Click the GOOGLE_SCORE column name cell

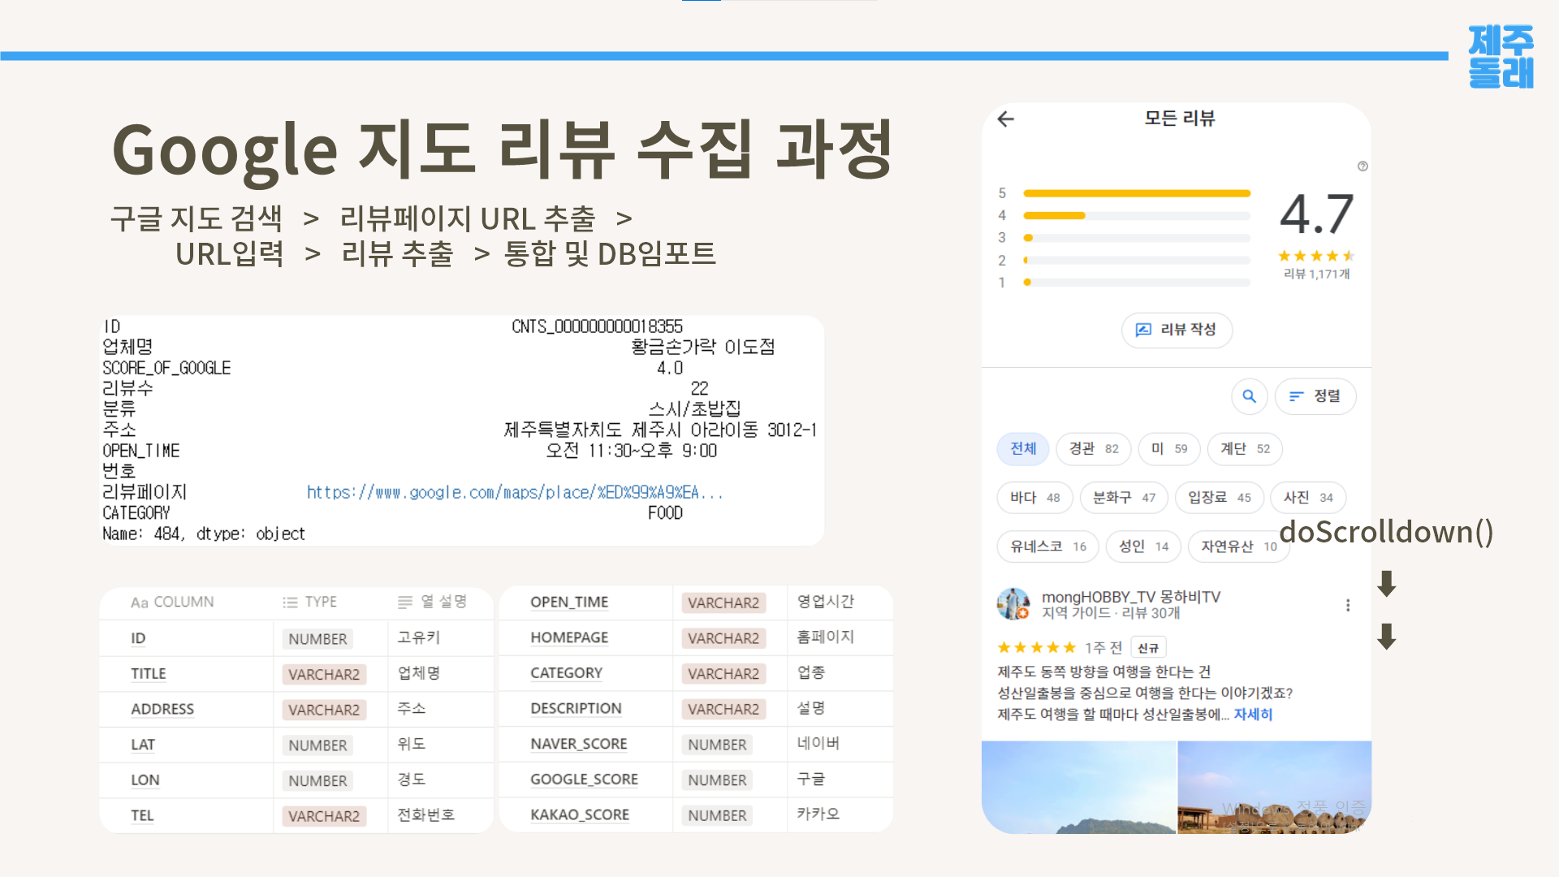tap(584, 780)
